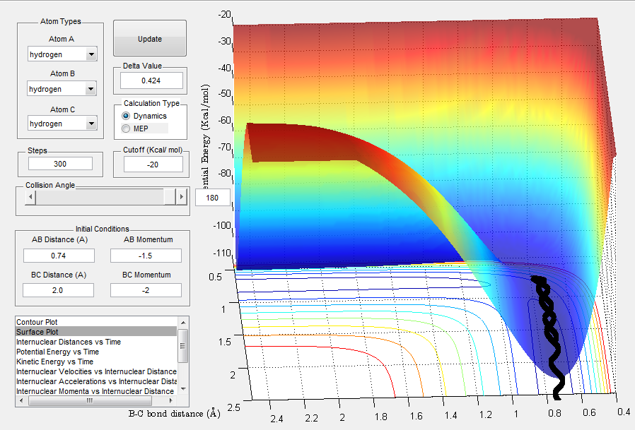The height and width of the screenshot is (430, 635).
Task: Open the Atom B dropdown
Action: [62, 89]
